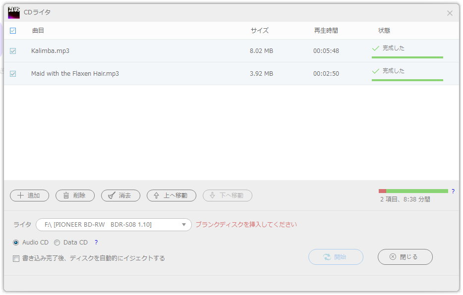Select the Kalimba.mp3 file name

50,51
